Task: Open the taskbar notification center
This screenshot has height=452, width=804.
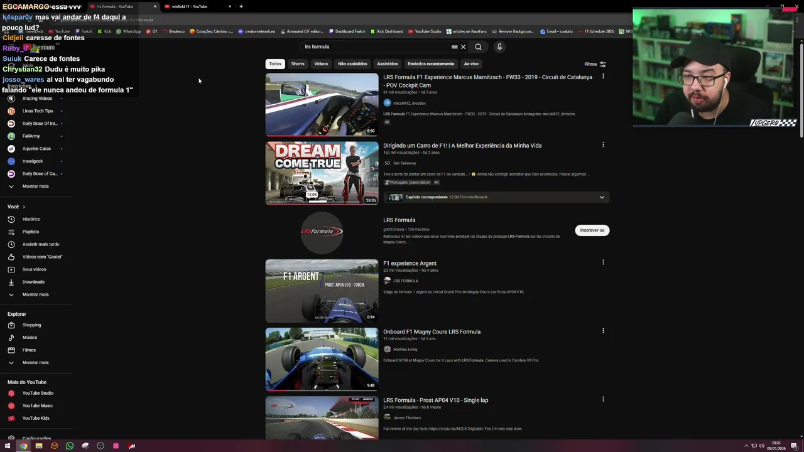Action: click(x=794, y=446)
